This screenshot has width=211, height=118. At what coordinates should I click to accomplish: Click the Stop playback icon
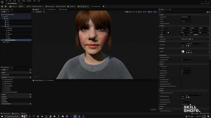coord(83,7)
